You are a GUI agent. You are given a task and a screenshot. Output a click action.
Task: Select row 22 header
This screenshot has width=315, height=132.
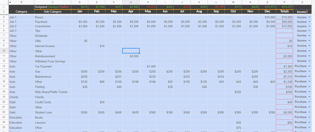(4, 112)
